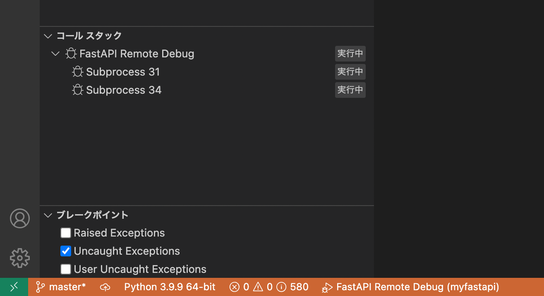This screenshot has height=296, width=544.
Task: Open the remote connection indicator in status bar
Action: [14, 287]
